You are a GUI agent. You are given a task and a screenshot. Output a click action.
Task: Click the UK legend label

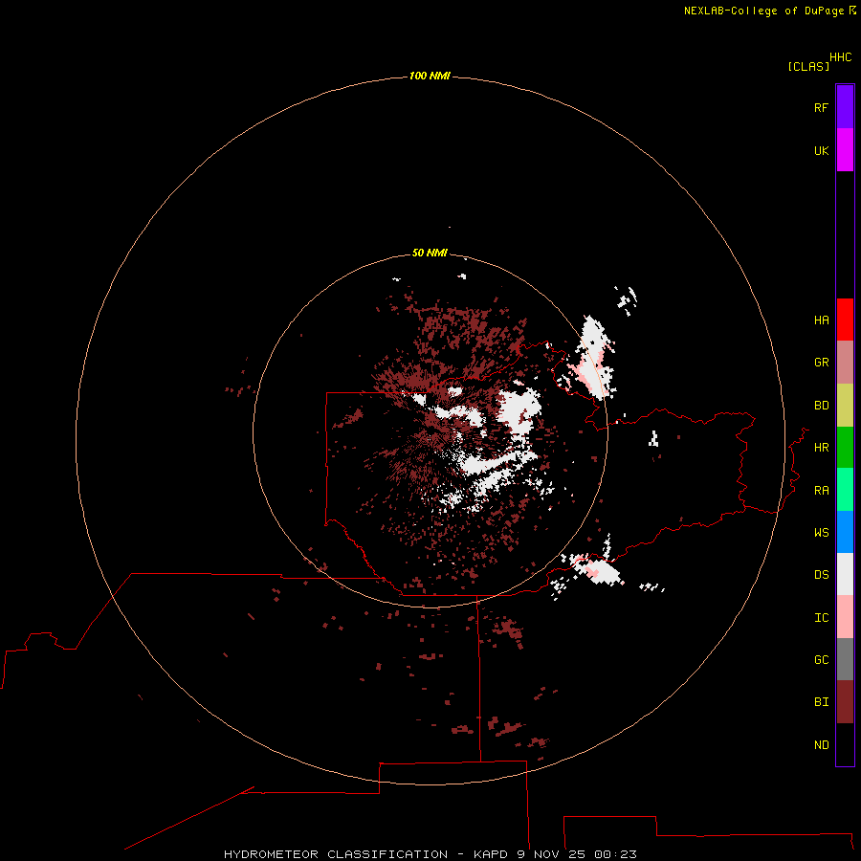tap(821, 150)
